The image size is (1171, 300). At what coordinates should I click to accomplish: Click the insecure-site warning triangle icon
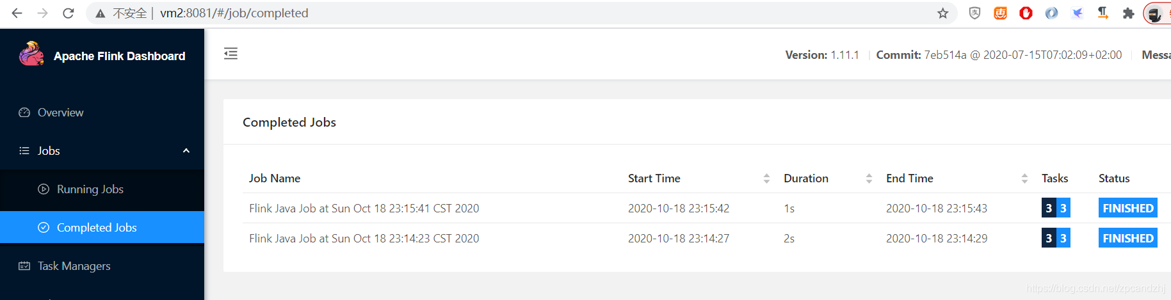coord(101,13)
